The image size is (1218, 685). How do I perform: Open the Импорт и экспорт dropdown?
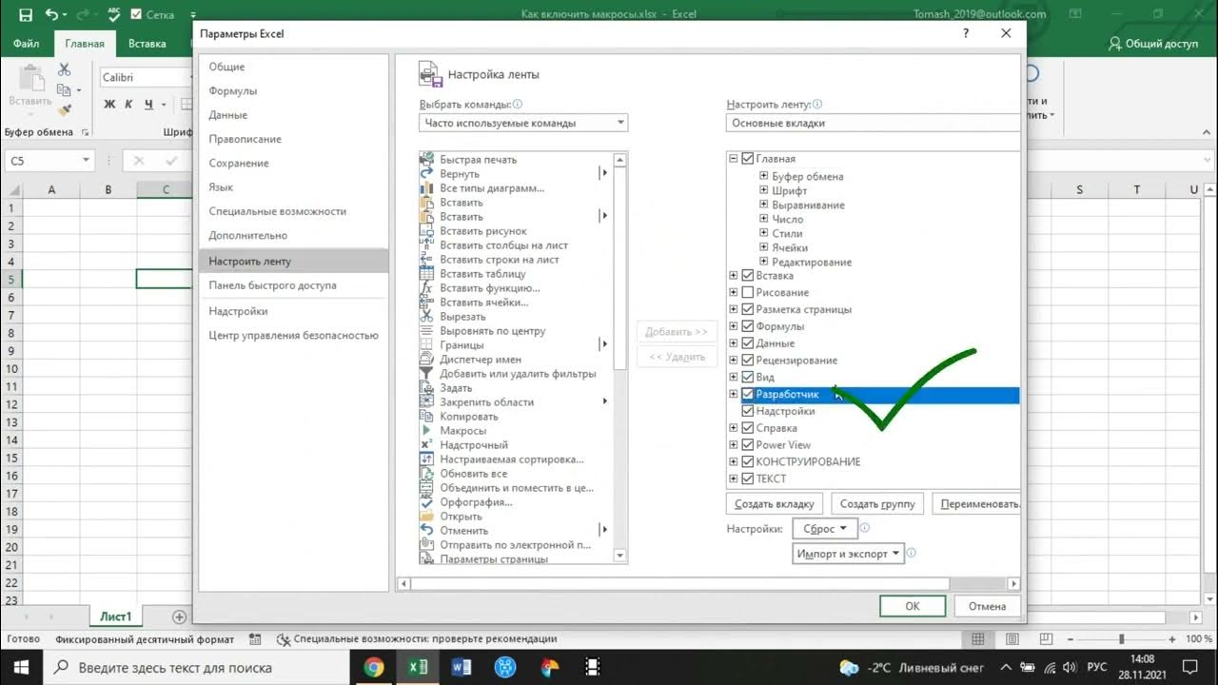(x=848, y=554)
